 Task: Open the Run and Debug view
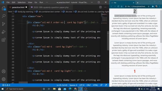pos(4,32)
